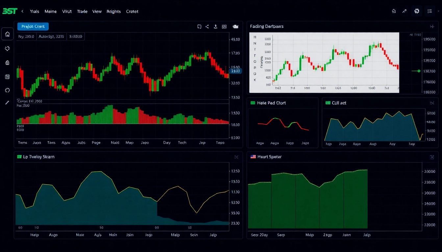The width and height of the screenshot is (442, 252).
Task: Click the home icon in left sidebar
Action: [7, 34]
